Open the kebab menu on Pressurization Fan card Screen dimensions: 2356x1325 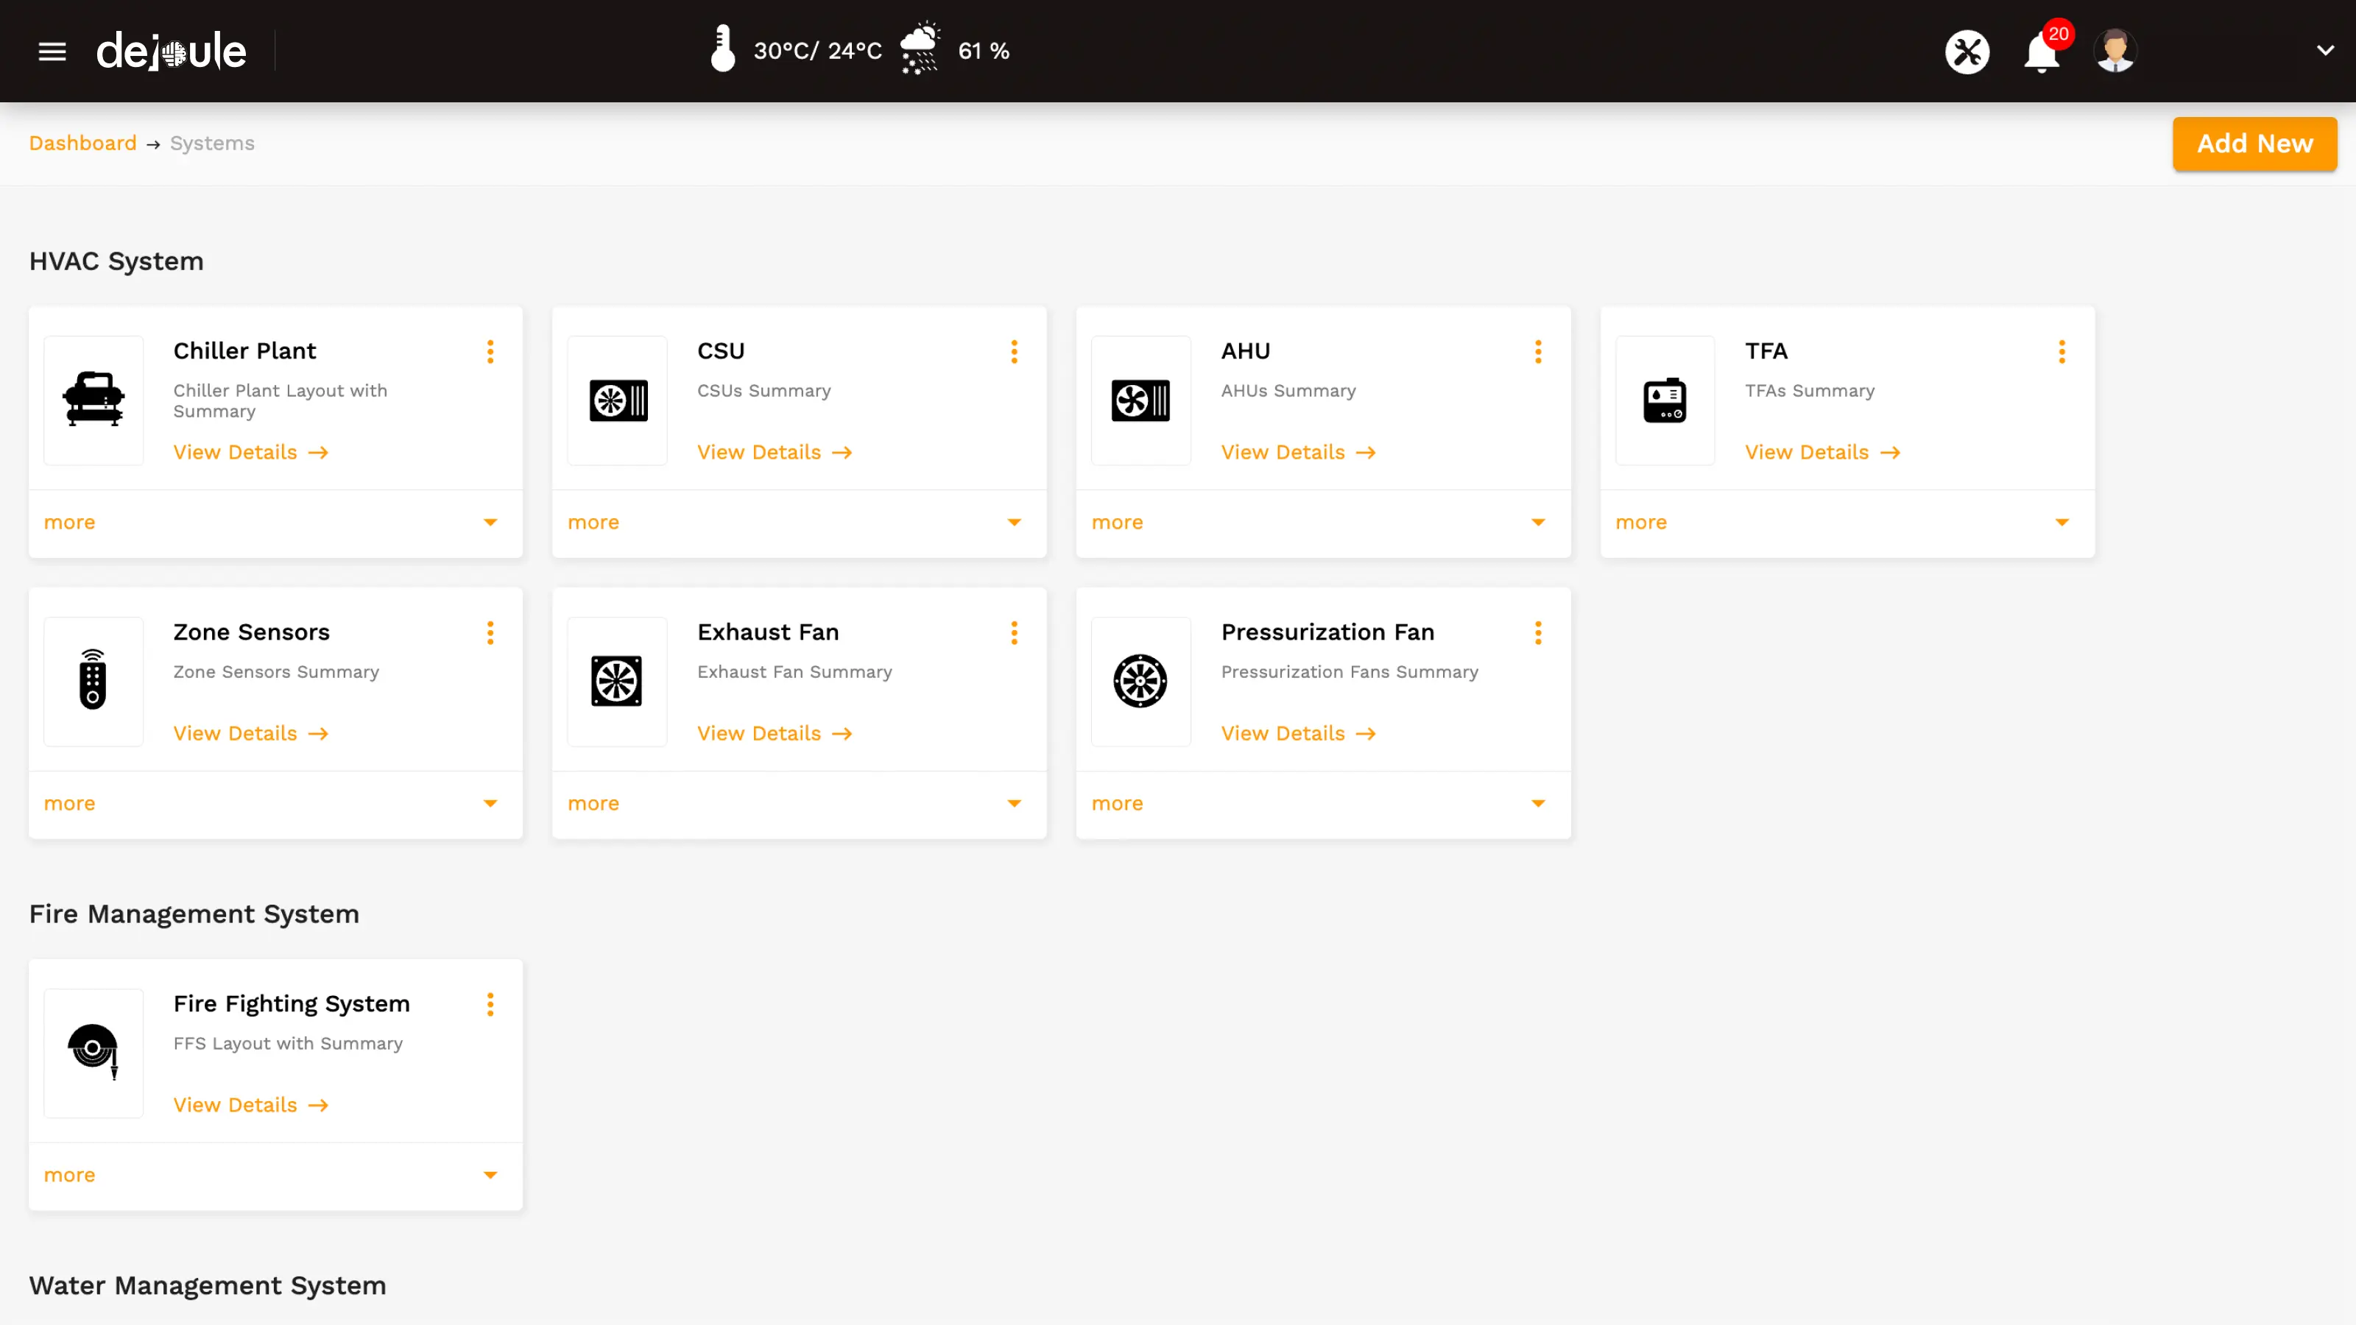1537,633
